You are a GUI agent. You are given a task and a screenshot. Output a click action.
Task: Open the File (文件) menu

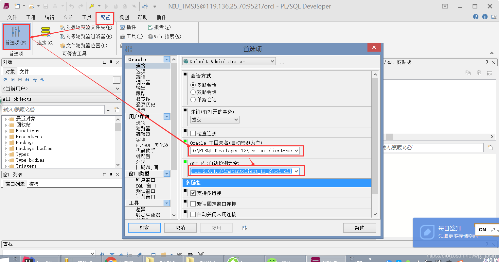pos(12,17)
